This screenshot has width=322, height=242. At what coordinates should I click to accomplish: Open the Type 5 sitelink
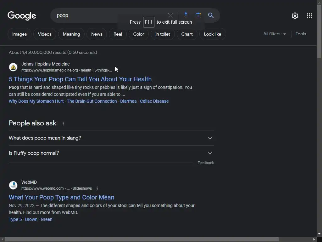15,219
